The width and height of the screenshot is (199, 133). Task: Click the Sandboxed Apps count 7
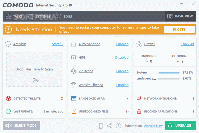(127, 99)
